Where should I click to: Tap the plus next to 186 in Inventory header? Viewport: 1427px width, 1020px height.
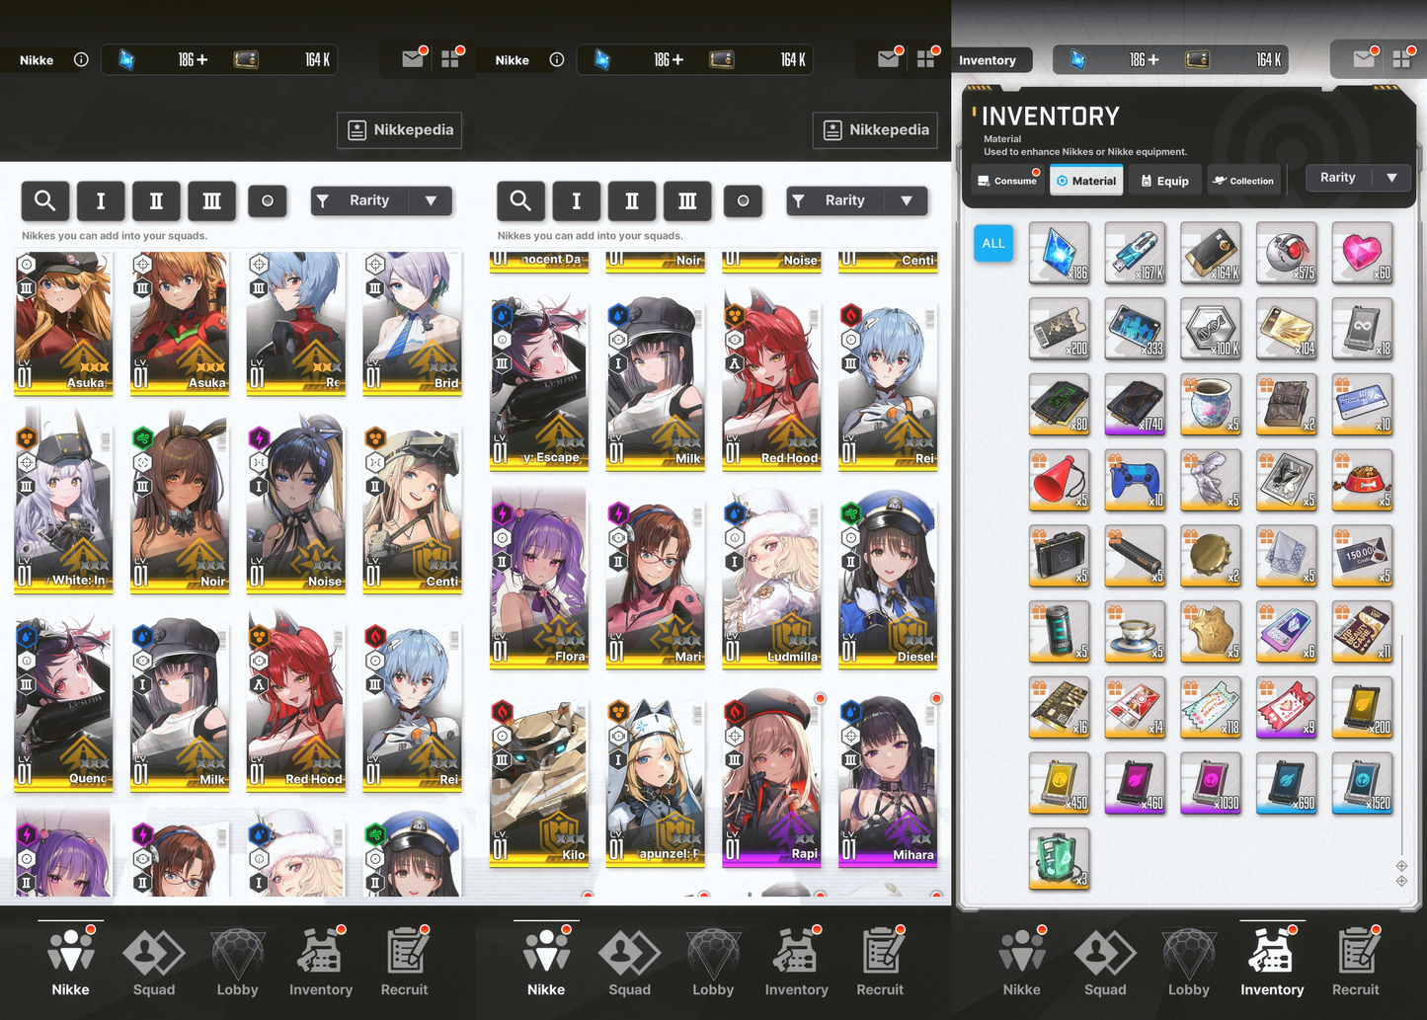pos(1153,59)
